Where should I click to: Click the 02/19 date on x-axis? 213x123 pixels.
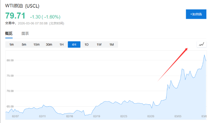pyautogui.click(x=97, y=116)
